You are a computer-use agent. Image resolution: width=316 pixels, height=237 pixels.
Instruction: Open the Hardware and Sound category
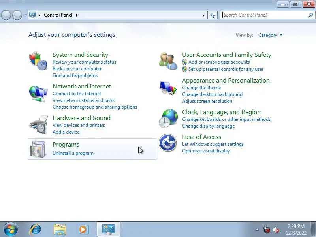[81, 118]
